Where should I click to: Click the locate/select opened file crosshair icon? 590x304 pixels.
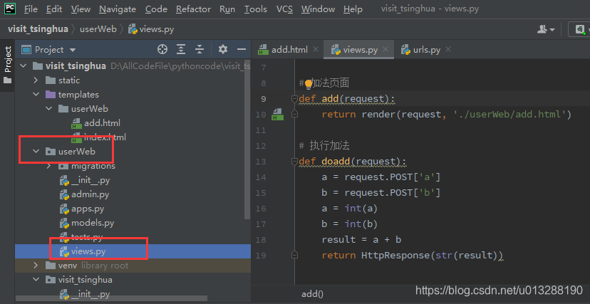162,49
